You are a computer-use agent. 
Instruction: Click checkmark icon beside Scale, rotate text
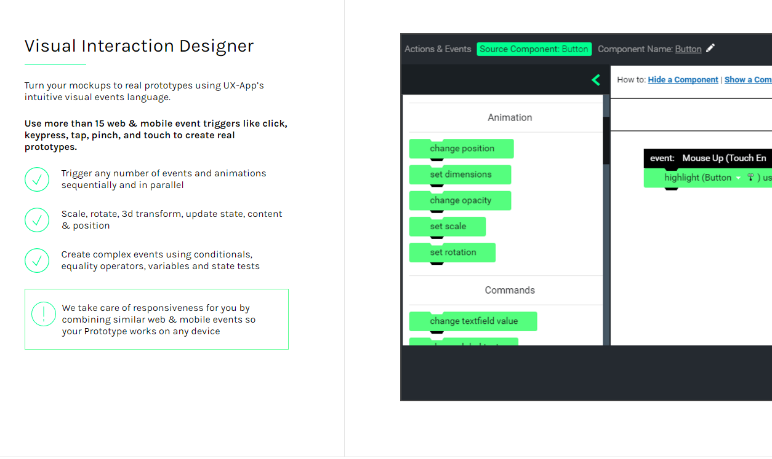(37, 220)
